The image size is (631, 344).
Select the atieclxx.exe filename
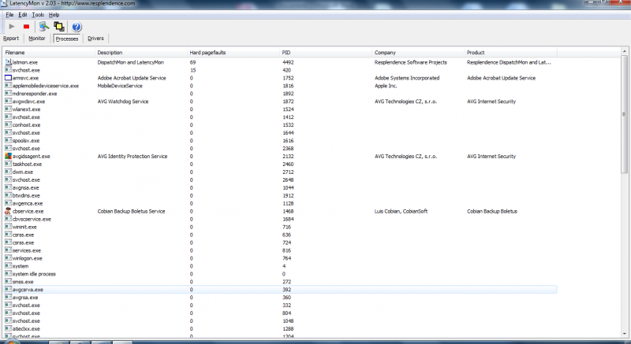pos(26,329)
